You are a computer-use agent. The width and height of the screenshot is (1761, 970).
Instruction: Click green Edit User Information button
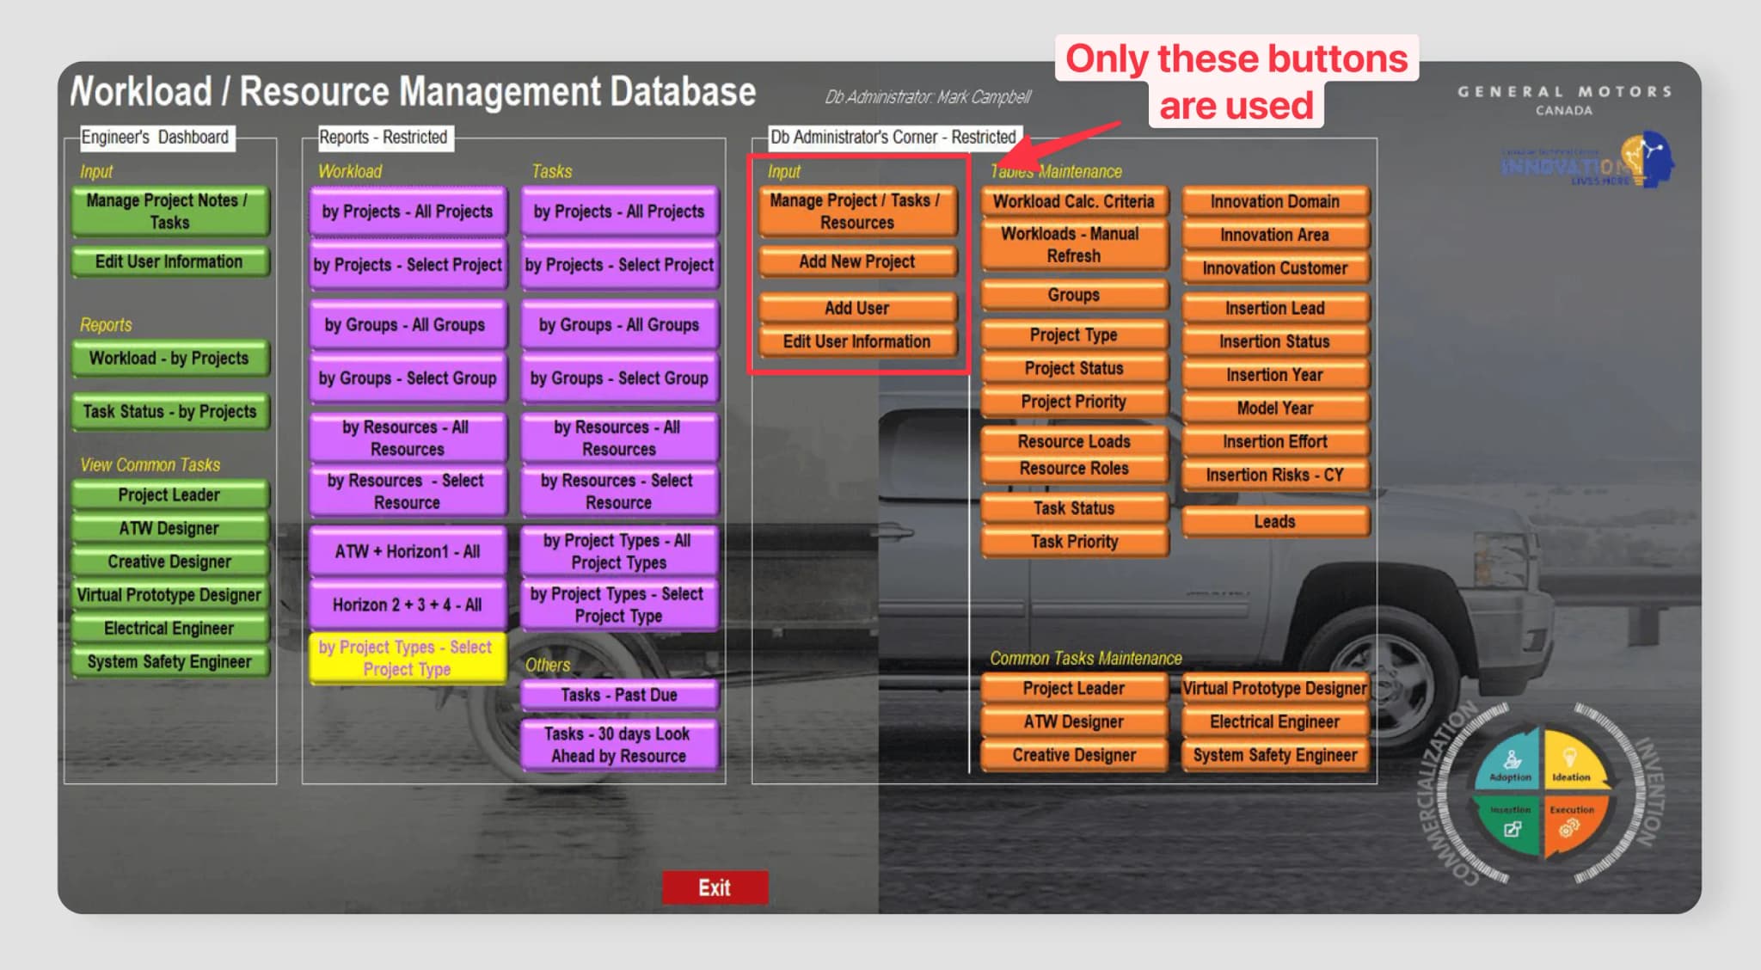pyautogui.click(x=169, y=261)
